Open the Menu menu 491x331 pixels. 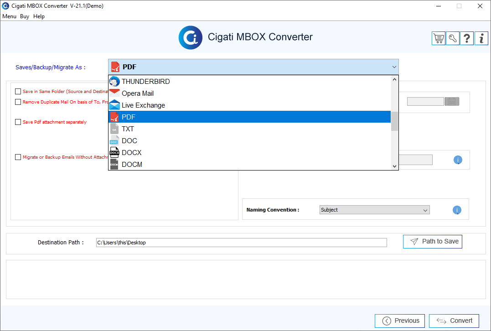(9, 16)
